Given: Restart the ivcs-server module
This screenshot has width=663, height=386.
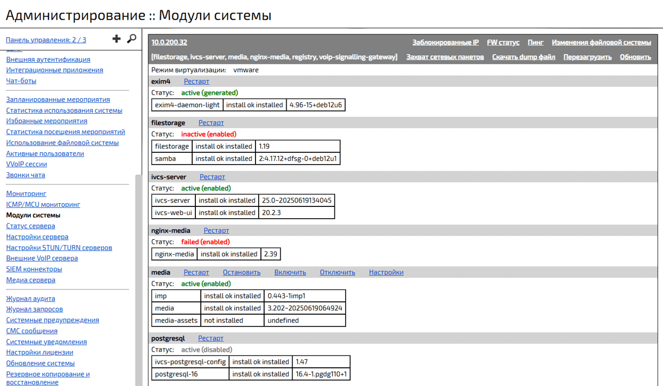Looking at the screenshot, I should click(x=213, y=177).
